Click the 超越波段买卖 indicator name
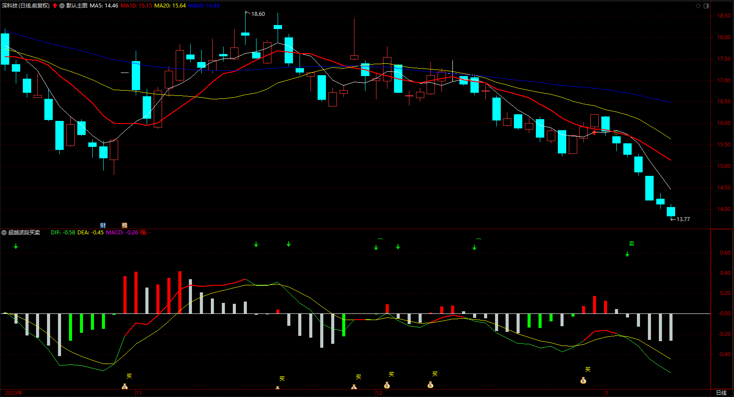Image resolution: width=734 pixels, height=397 pixels. (x=24, y=232)
